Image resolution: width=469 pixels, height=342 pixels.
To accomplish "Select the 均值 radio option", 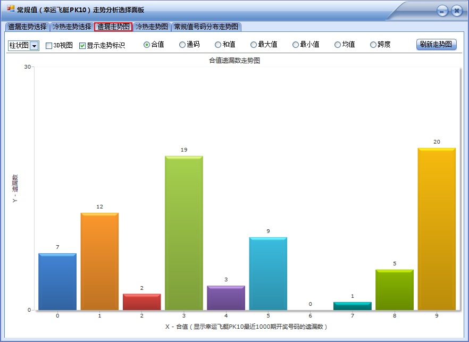I will [338, 45].
